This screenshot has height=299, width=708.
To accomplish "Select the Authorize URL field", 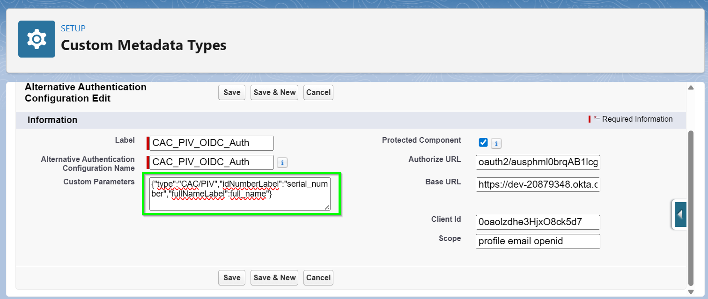I will tap(538, 162).
